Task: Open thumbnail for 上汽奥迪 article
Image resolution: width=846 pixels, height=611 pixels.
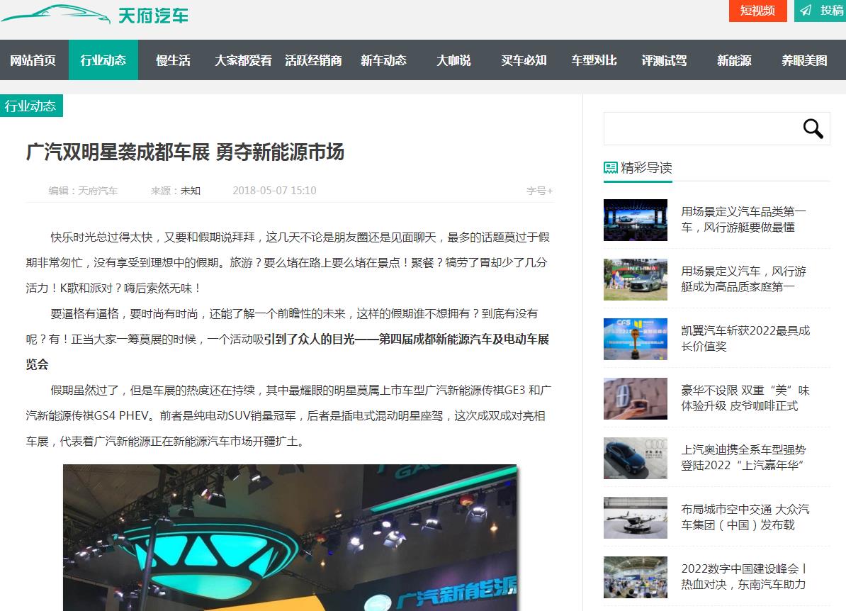Action: pos(636,458)
